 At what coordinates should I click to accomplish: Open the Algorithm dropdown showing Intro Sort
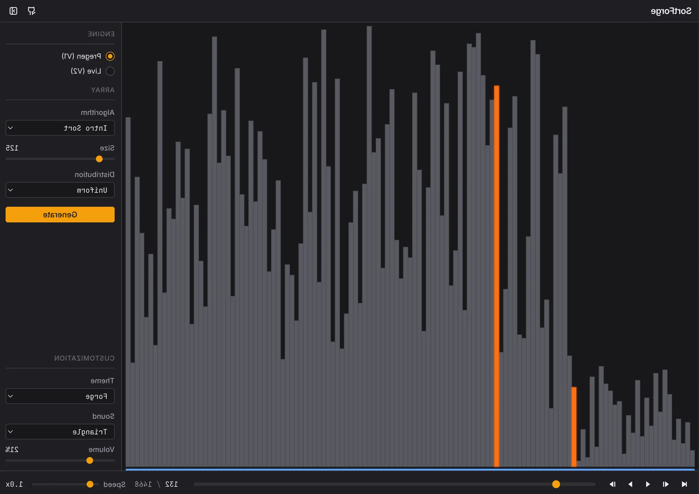pos(60,128)
